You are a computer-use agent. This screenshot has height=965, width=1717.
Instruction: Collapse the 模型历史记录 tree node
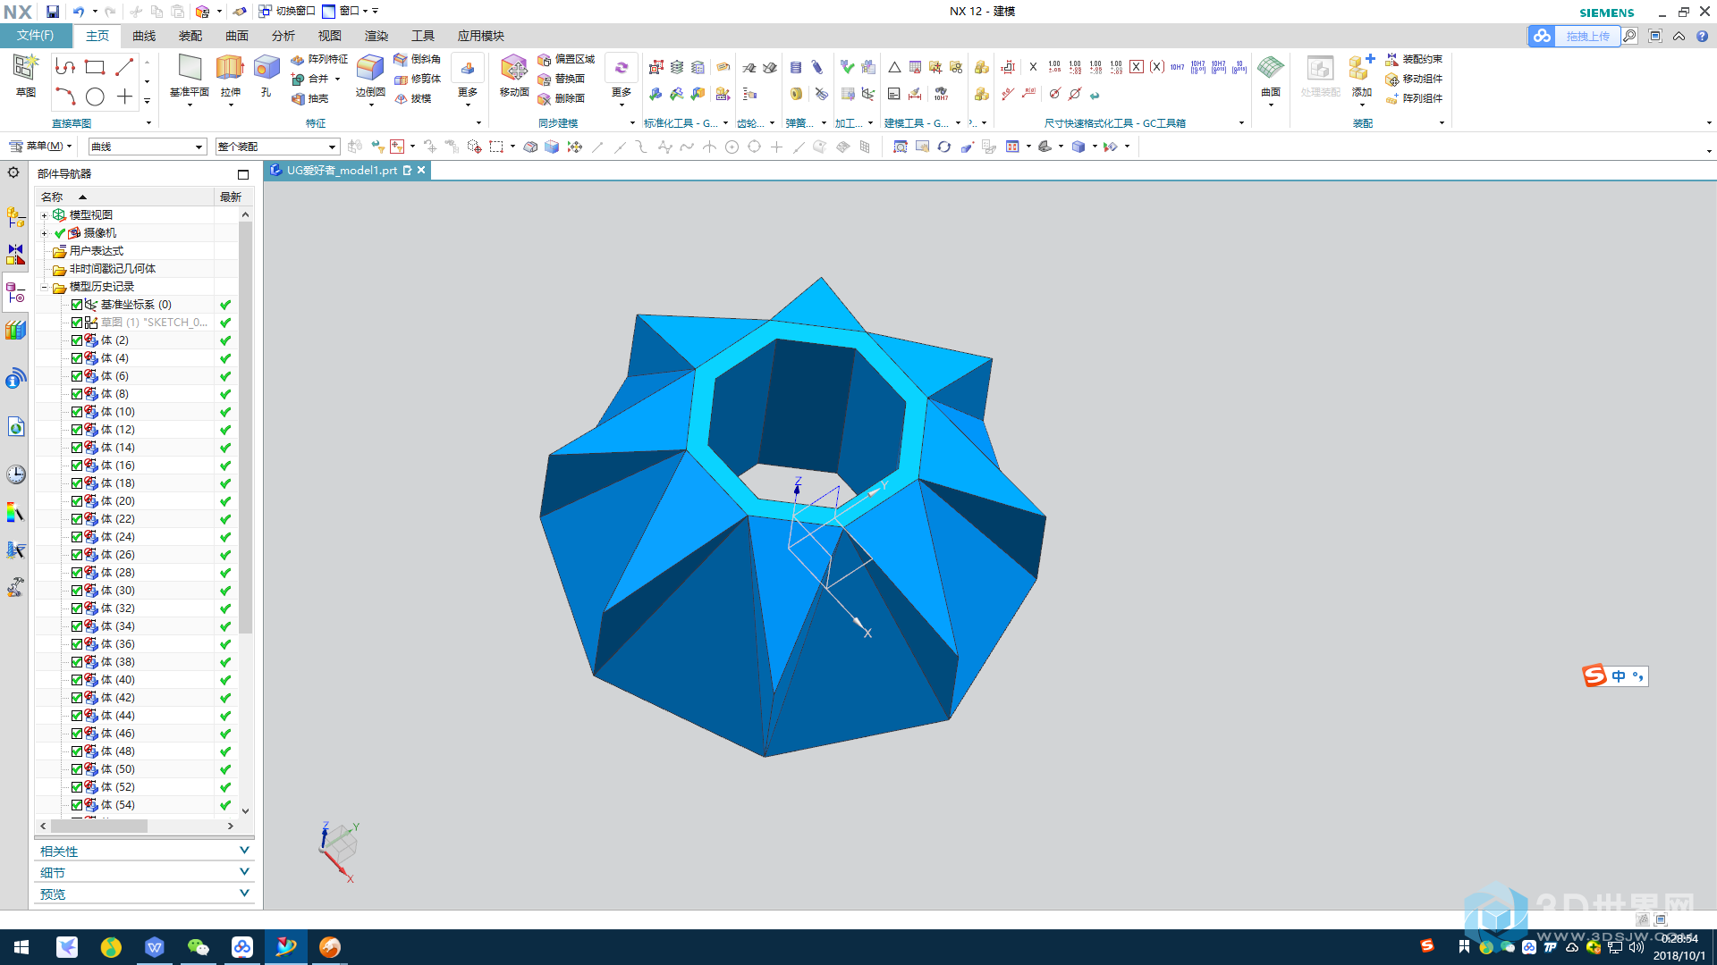[44, 287]
